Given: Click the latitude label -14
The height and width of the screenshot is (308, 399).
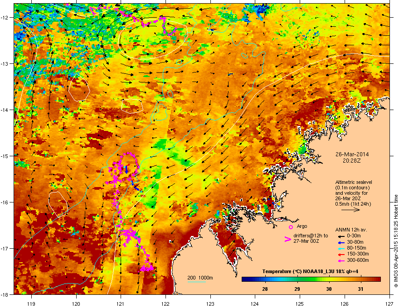Looking at the screenshot, I should coord(5,110).
